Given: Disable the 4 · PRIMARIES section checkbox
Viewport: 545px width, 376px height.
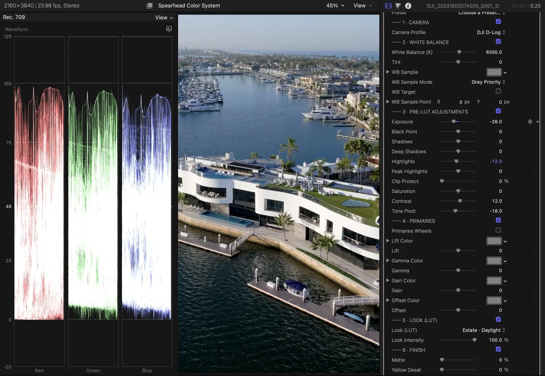Looking at the screenshot, I should click(498, 220).
